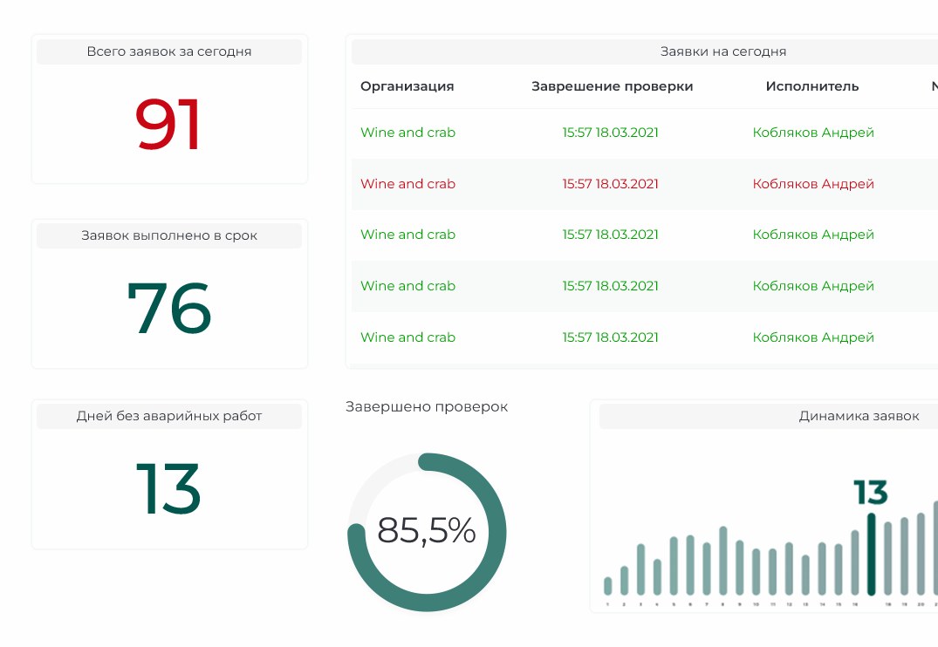Click the 'Всего заявок за сегодня' card header

click(x=169, y=51)
